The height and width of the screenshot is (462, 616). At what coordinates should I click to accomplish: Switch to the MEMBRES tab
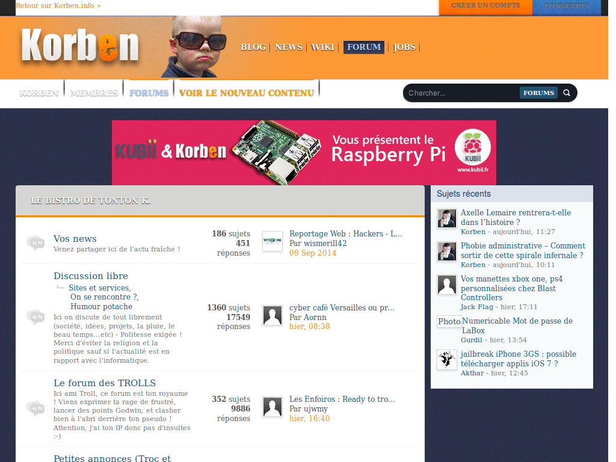(94, 93)
